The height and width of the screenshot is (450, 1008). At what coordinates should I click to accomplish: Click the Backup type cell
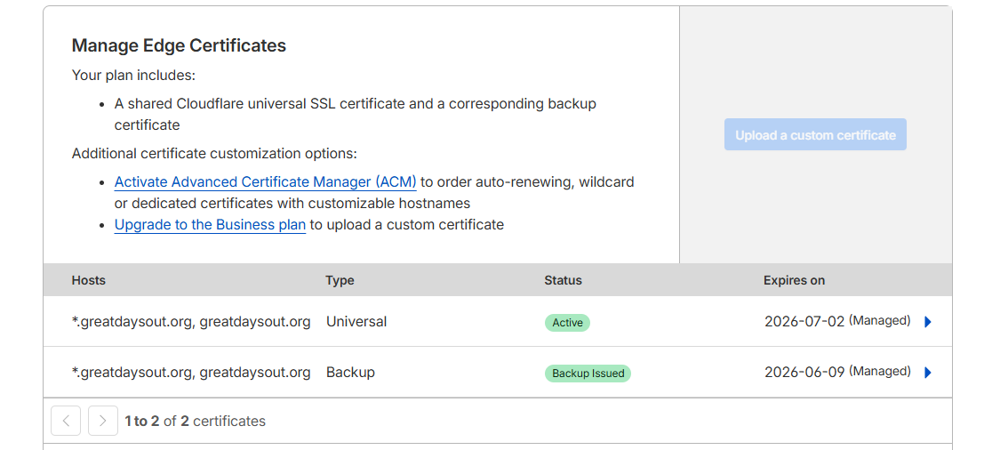[x=350, y=373]
